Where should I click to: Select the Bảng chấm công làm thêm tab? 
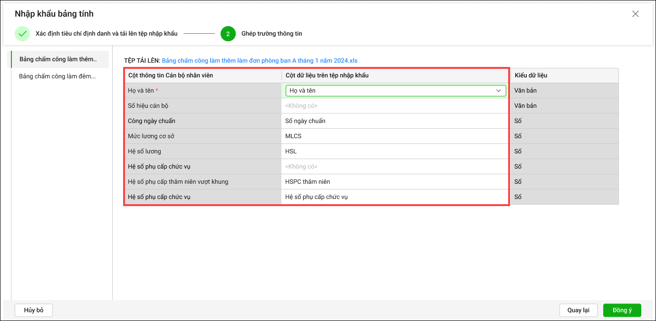coord(58,59)
